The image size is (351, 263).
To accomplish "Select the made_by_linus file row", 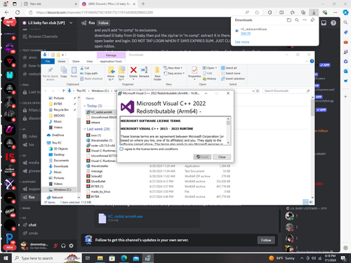I will [158, 191].
